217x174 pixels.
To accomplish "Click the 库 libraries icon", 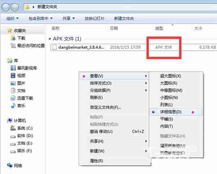I will tap(10, 61).
